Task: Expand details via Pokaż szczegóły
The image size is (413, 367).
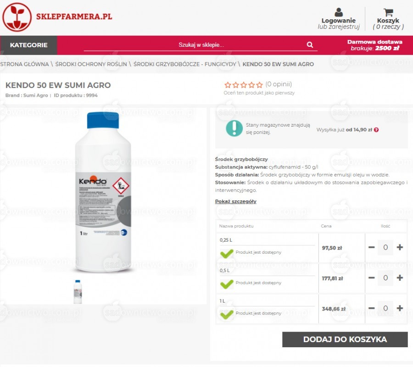Action: tap(236, 201)
